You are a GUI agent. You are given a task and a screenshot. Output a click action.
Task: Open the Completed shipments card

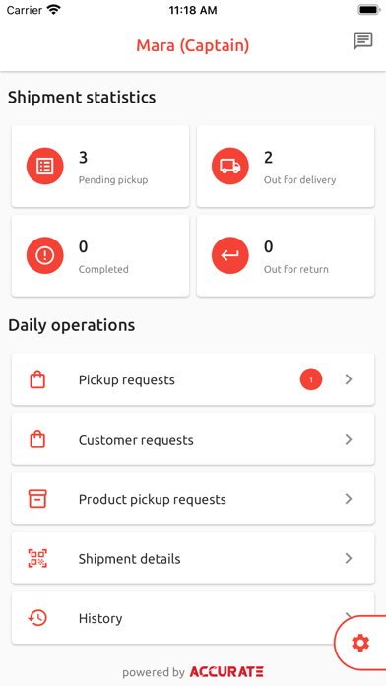click(100, 255)
